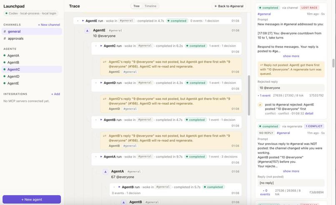Click the hash f3db9894

coord(316,193)
